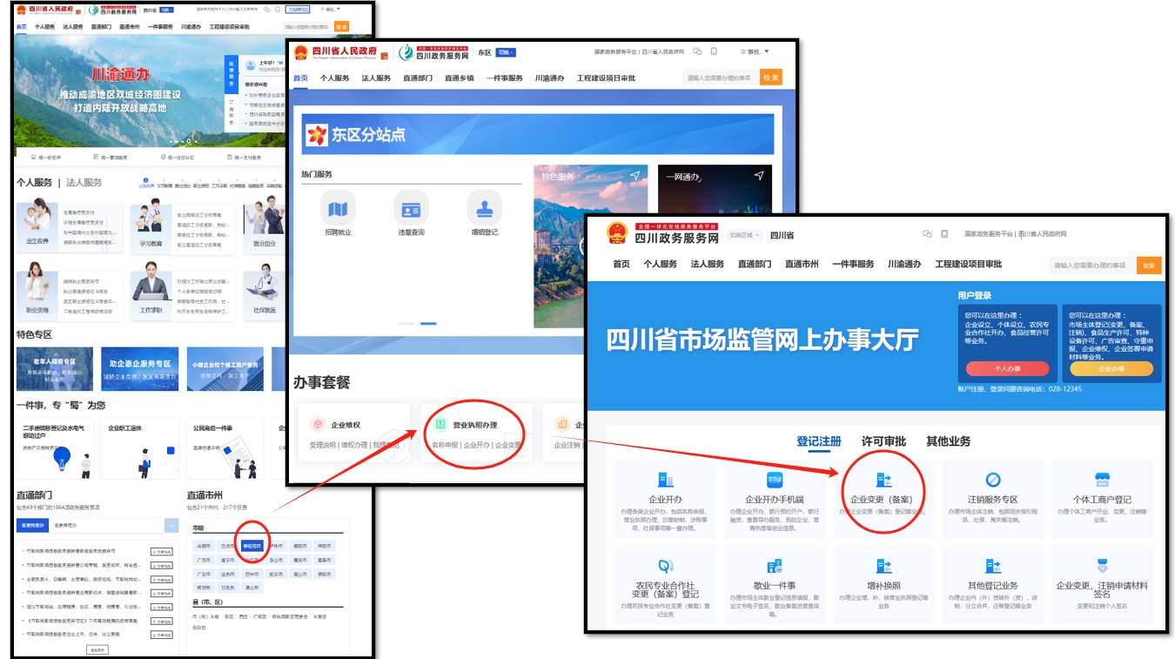Screen dimensions: 1175x659
Task: Click the national emblem beside 四川政务服务网
Action: click(x=616, y=233)
